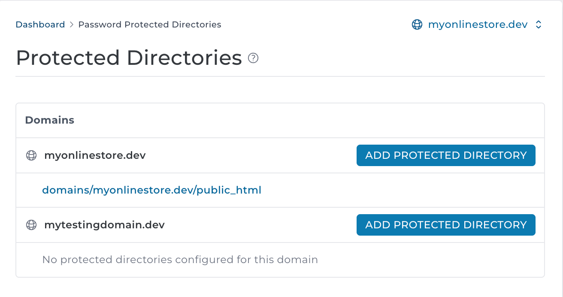The height and width of the screenshot is (297, 563).
Task: Click the globe icon next to myonlinestore.dev domain row
Action: 31,155
